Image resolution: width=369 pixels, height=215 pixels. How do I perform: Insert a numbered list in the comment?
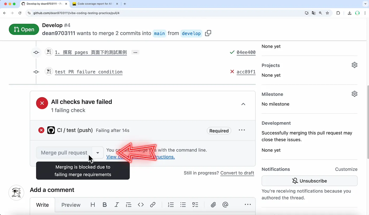pos(171,205)
